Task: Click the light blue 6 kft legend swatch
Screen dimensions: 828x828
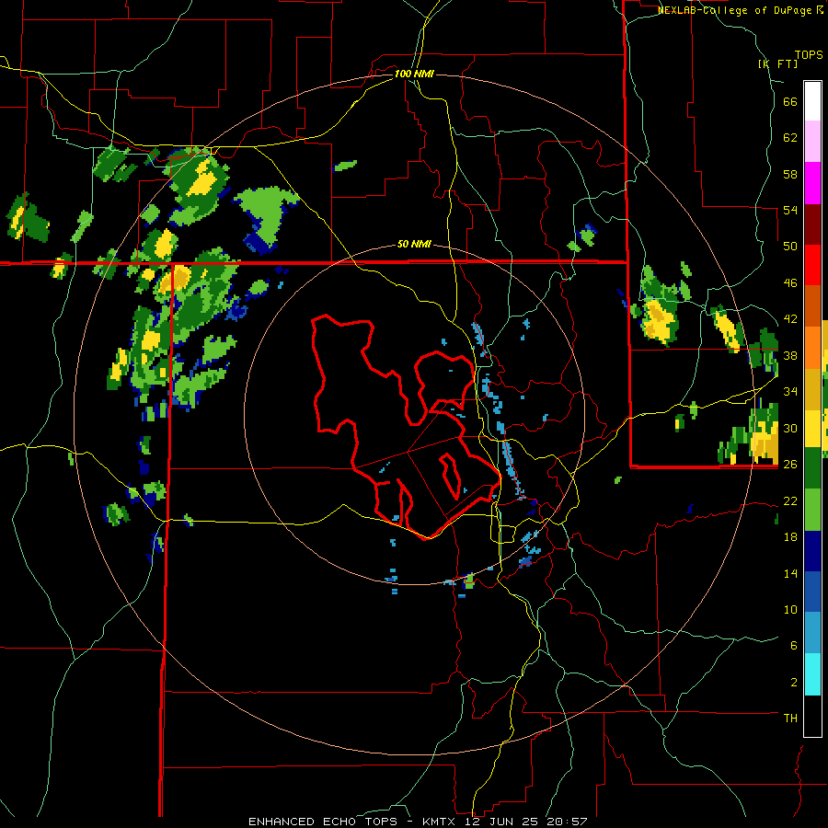Action: [812, 634]
